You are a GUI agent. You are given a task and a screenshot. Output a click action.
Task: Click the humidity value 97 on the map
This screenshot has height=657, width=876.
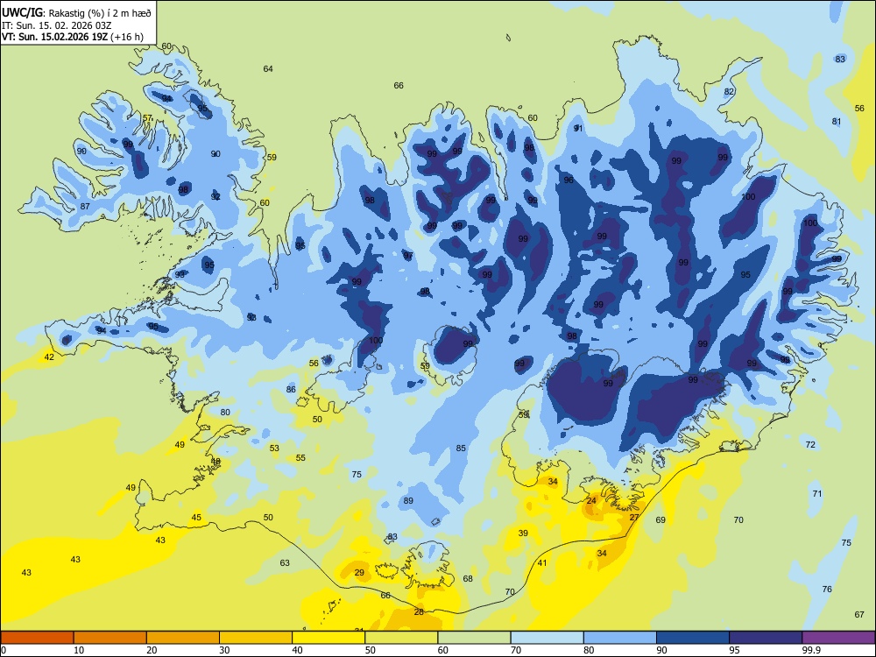(x=408, y=255)
